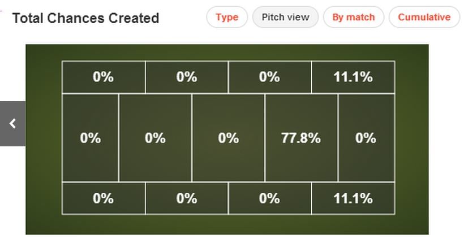Switch to the Type view
The height and width of the screenshot is (252, 464).
227,17
